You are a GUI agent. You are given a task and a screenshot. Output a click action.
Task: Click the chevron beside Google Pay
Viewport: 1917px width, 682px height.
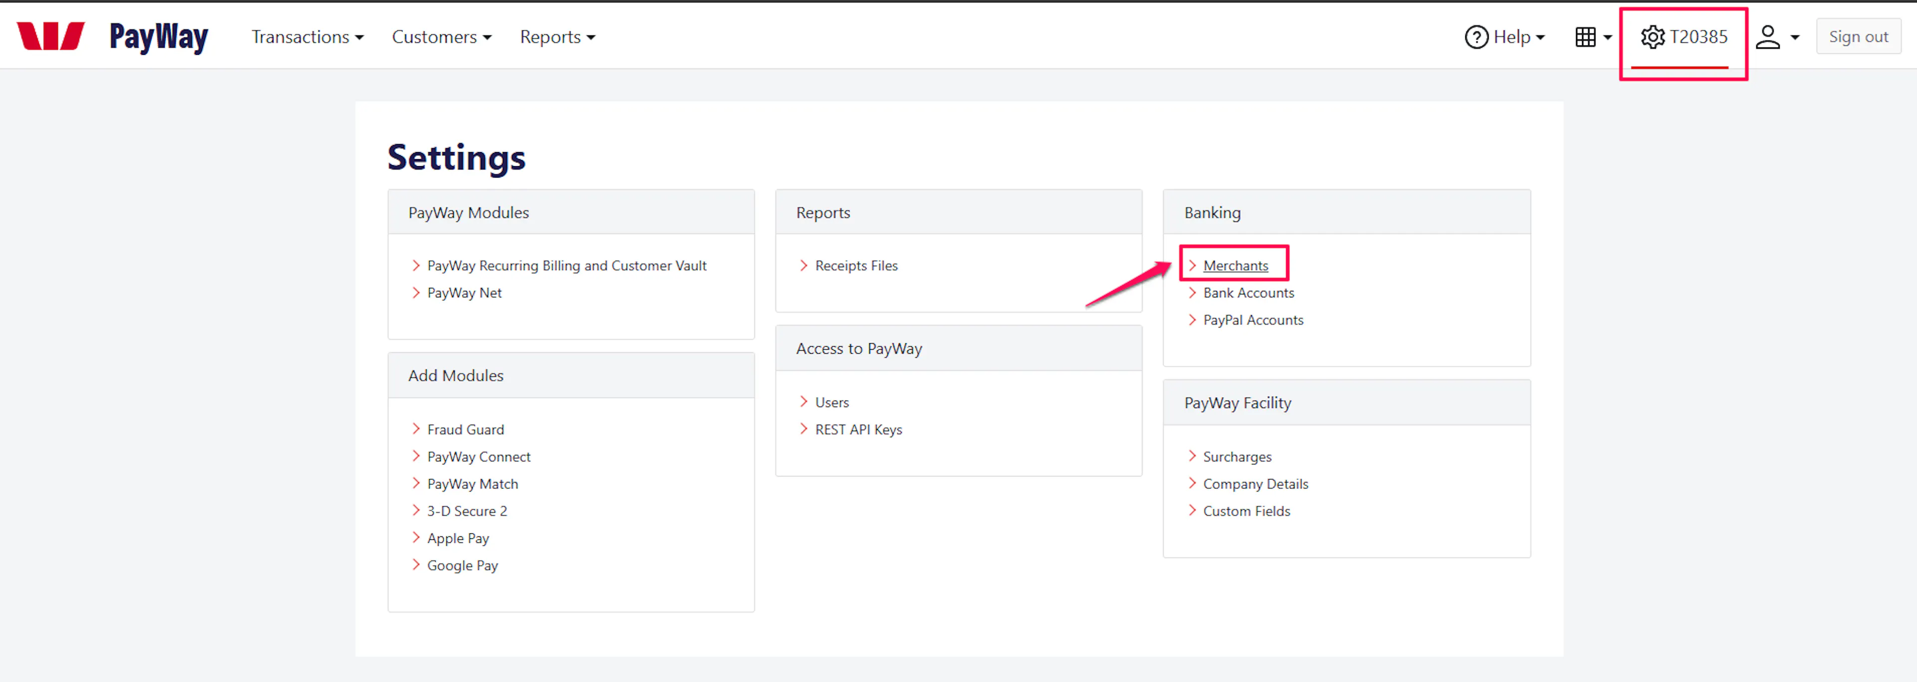point(416,565)
